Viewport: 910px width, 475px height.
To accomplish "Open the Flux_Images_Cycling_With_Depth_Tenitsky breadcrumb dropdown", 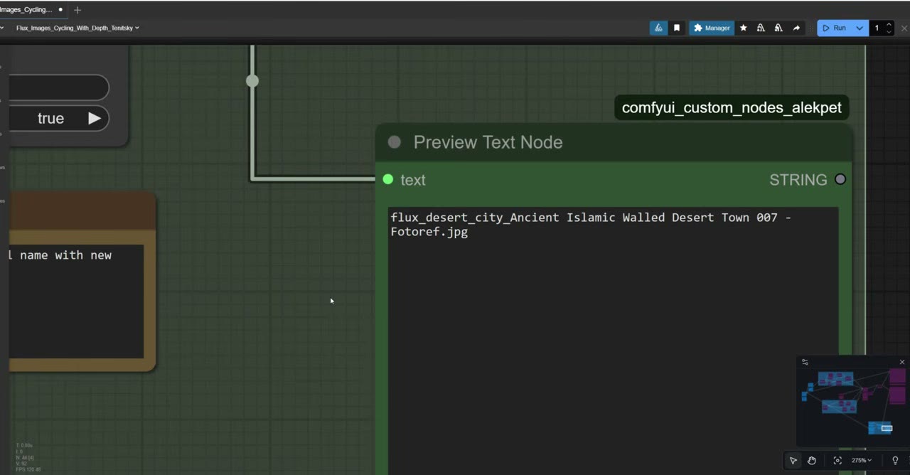I will tap(77, 28).
